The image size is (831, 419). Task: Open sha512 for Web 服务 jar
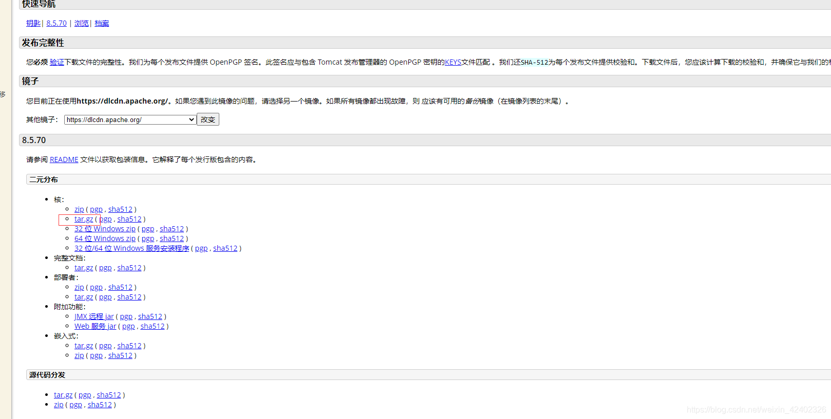(153, 326)
